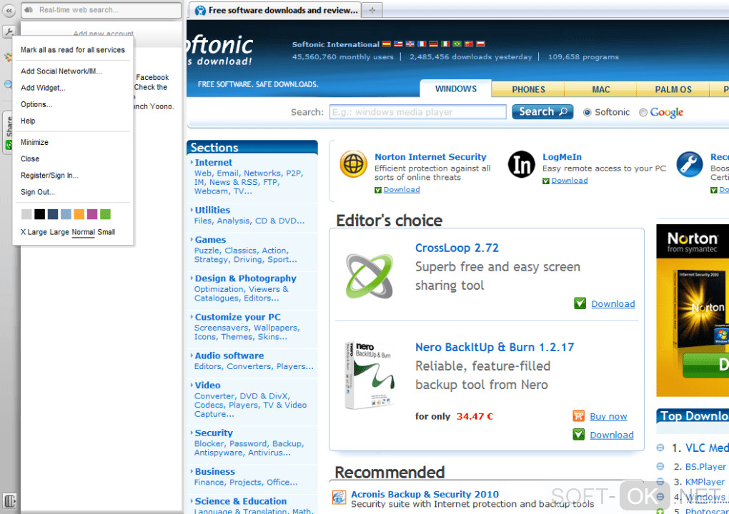The height and width of the screenshot is (514, 729).
Task: Pick the green color swatch
Action: tap(106, 214)
